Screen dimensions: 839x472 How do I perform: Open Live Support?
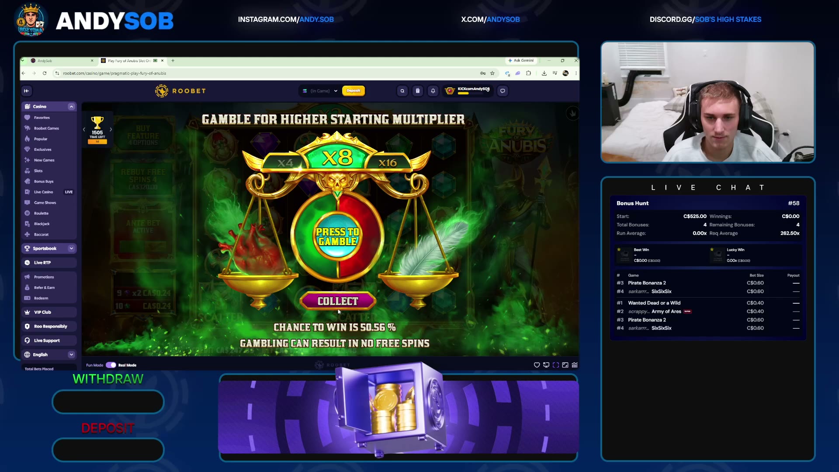click(49, 340)
